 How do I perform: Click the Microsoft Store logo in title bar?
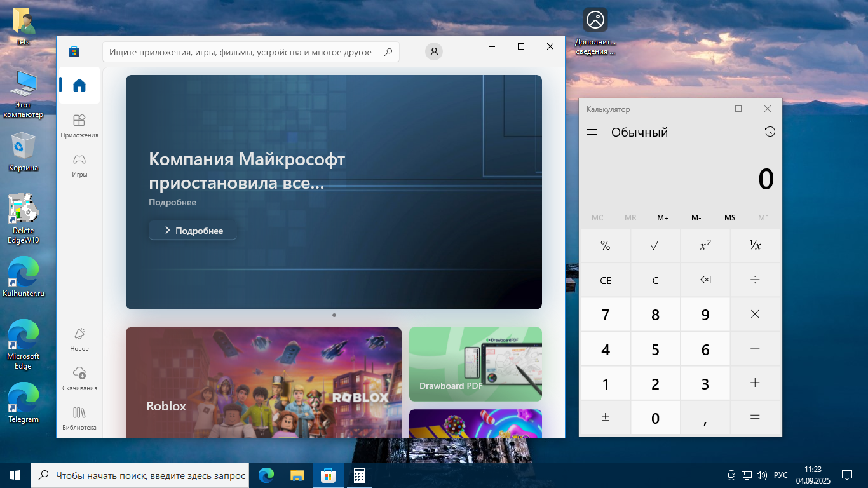coord(74,51)
